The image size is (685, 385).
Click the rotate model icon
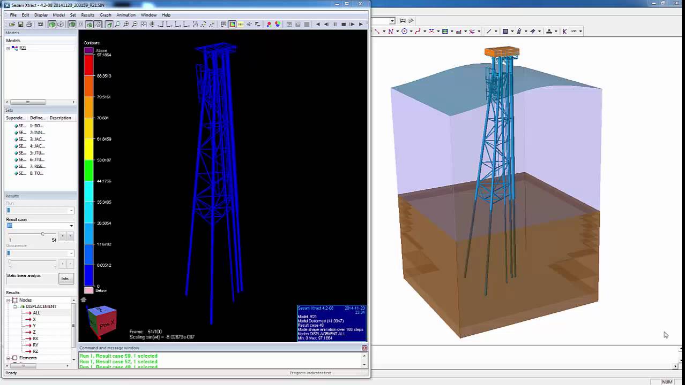pyautogui.click(x=152, y=24)
